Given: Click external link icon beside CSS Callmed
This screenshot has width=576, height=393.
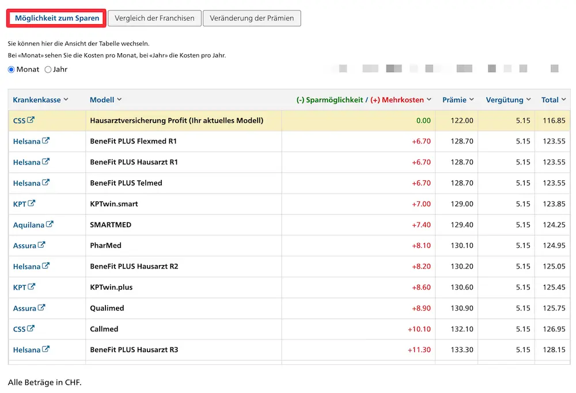Looking at the screenshot, I should 31,329.
